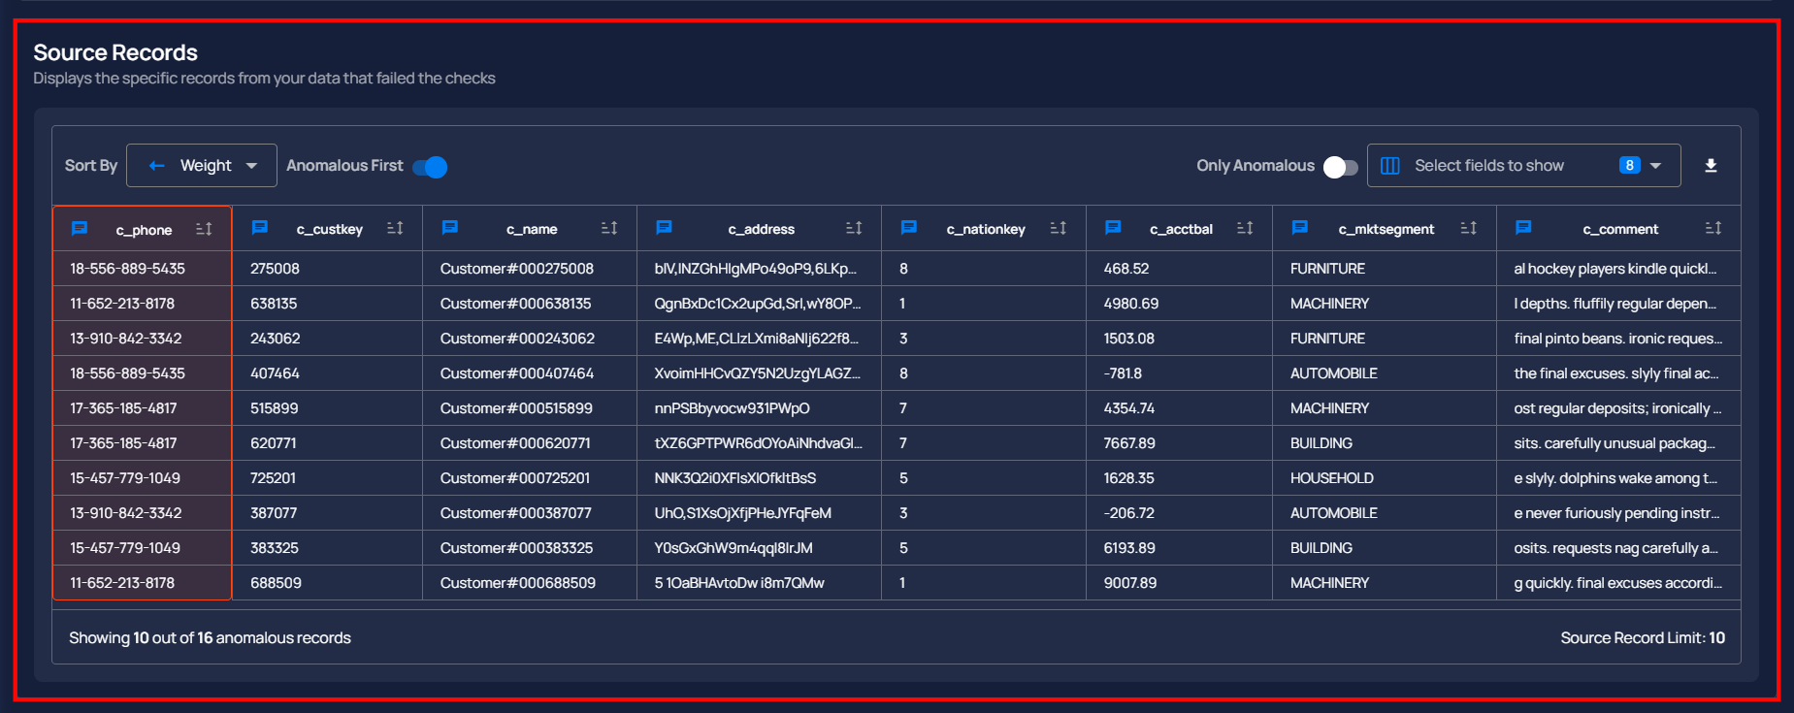The width and height of the screenshot is (1794, 713).
Task: Click the c_acctbal column header label
Action: [1182, 229]
